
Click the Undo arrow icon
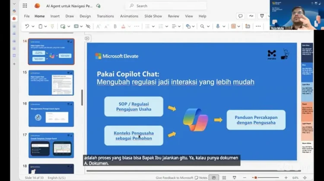pos(27,26)
